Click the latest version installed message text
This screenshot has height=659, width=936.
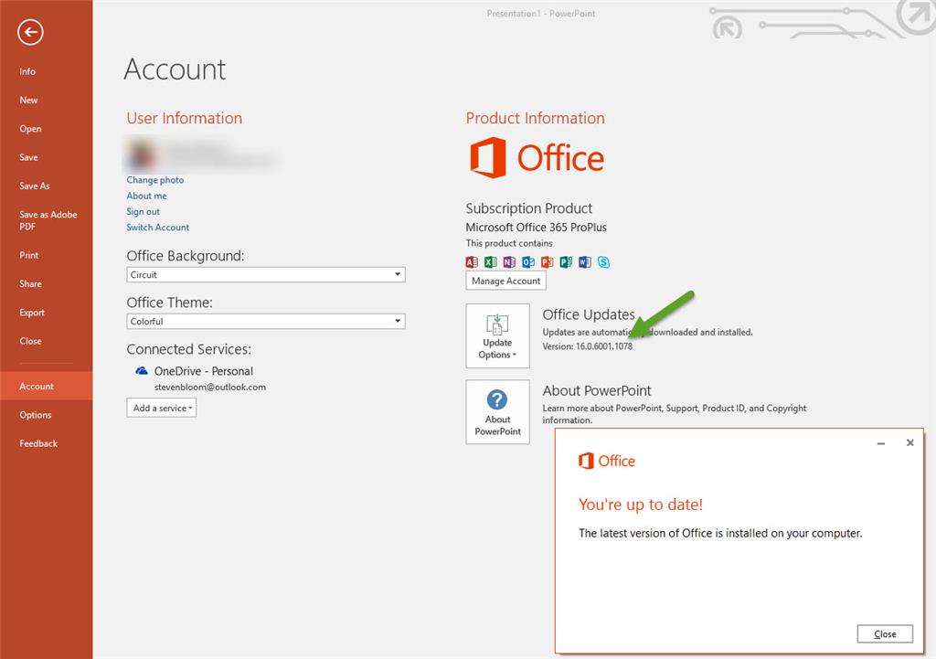click(x=720, y=533)
